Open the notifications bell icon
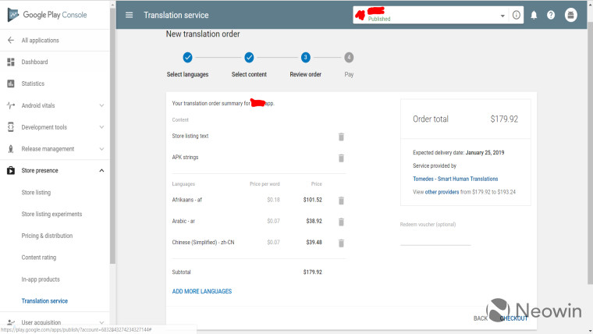Image resolution: width=593 pixels, height=334 pixels. click(x=534, y=15)
